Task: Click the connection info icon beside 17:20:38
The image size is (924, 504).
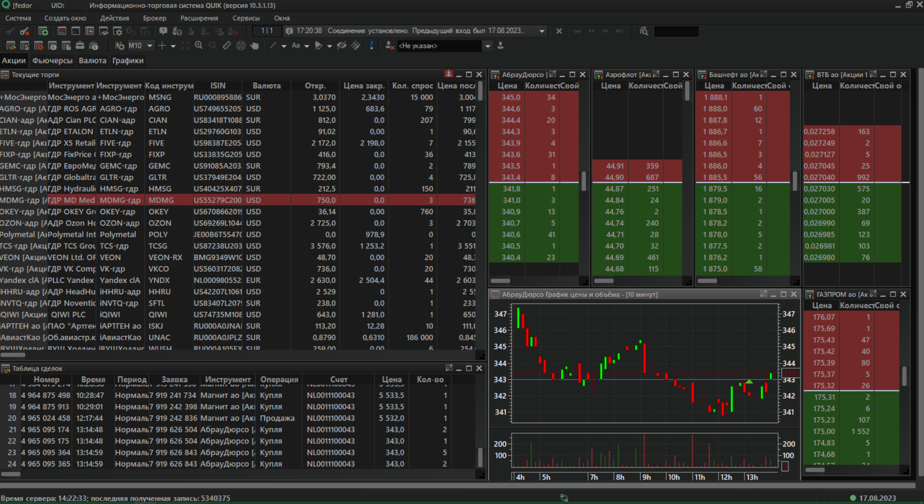Action: (x=289, y=31)
